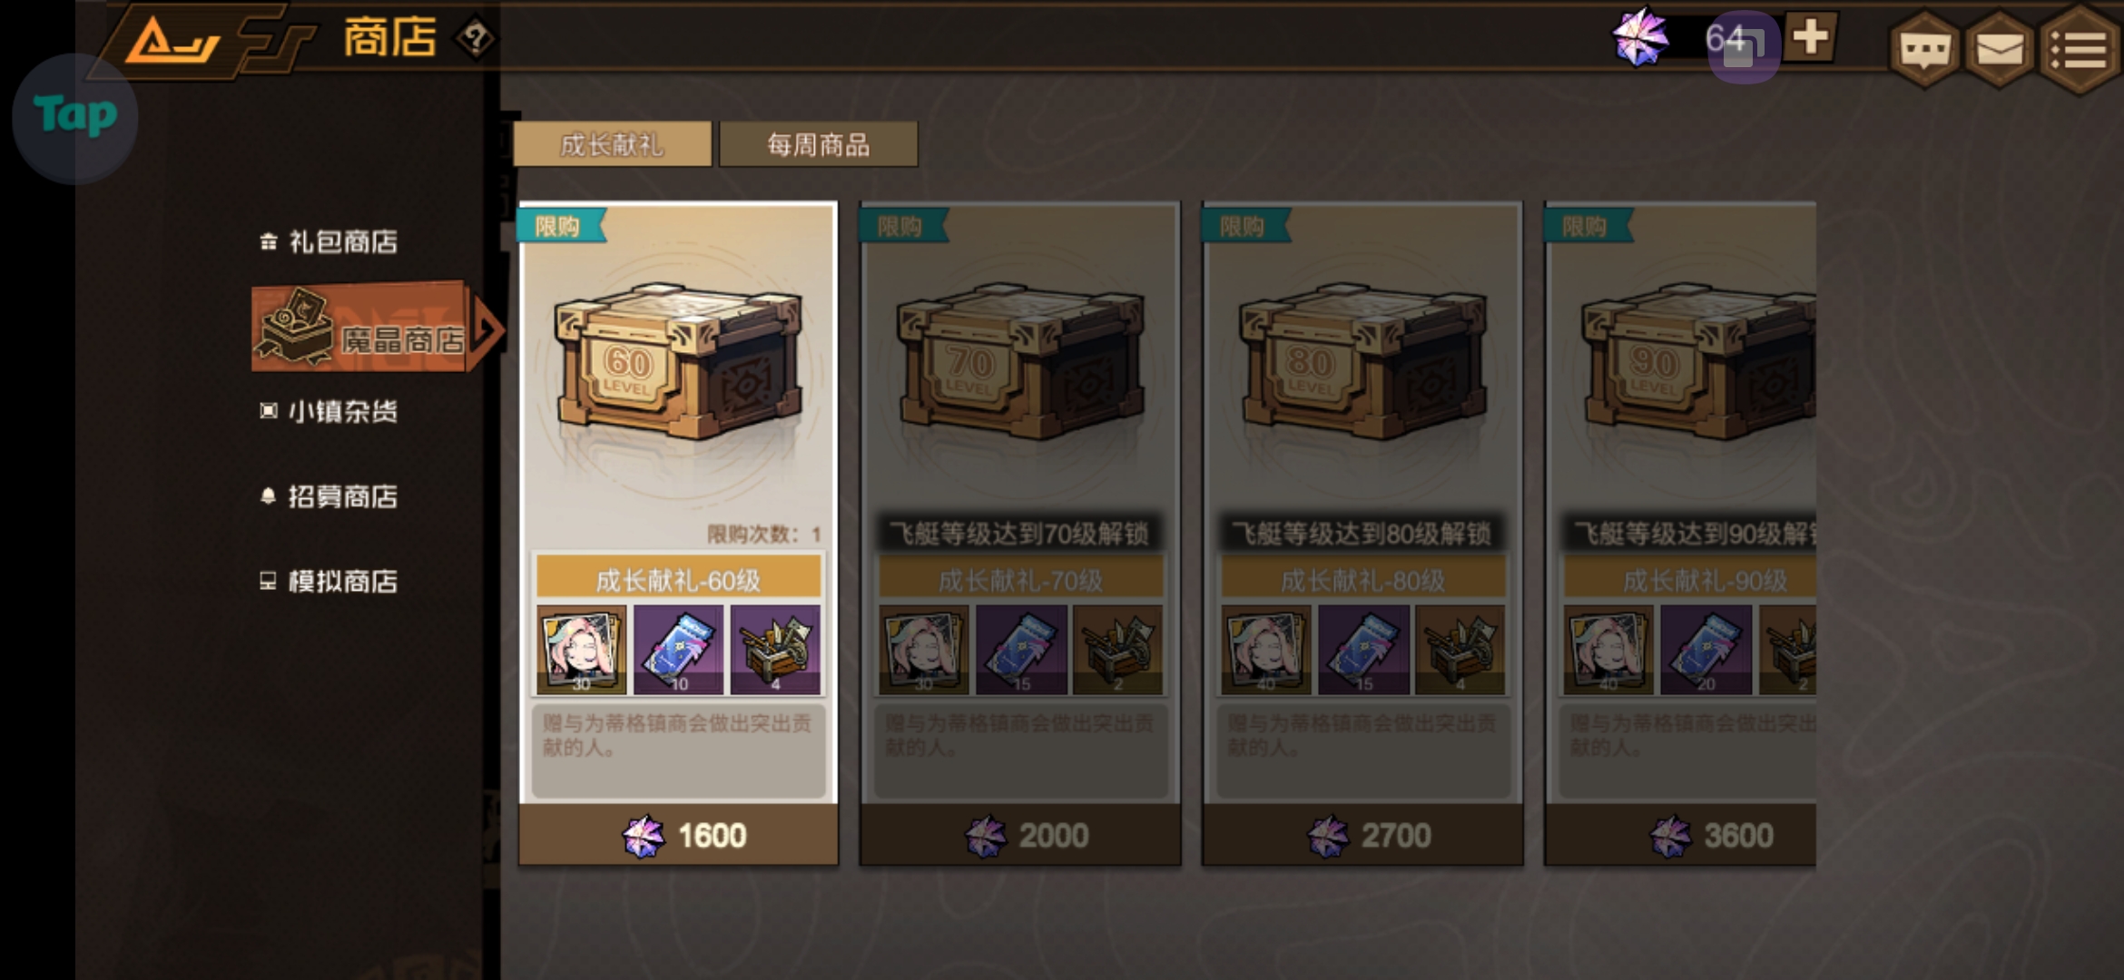Tap the back arrow logo icon
This screenshot has width=2124, height=980.
172,41
